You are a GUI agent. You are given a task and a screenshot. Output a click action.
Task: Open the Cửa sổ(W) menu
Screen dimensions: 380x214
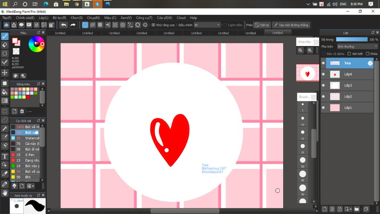(164, 18)
